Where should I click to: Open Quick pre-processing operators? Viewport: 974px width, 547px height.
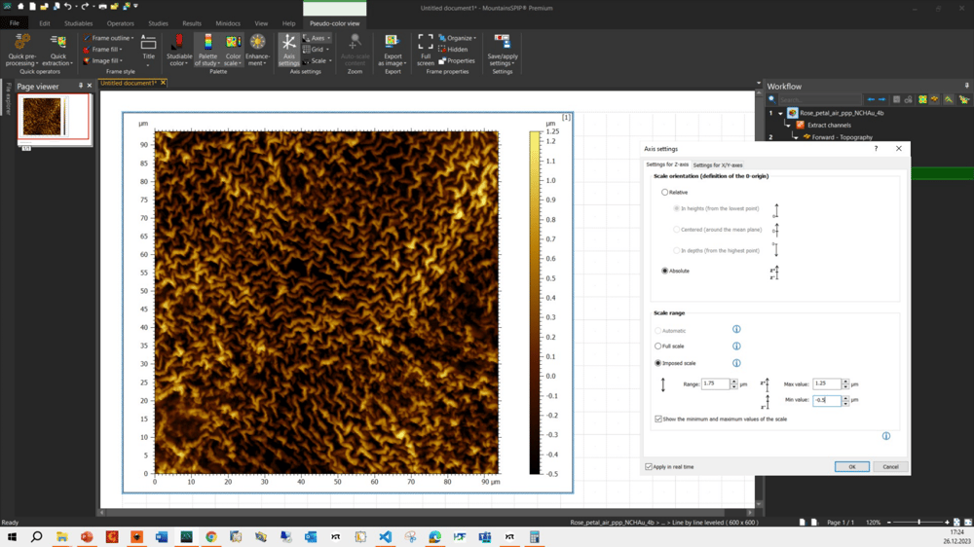[22, 50]
